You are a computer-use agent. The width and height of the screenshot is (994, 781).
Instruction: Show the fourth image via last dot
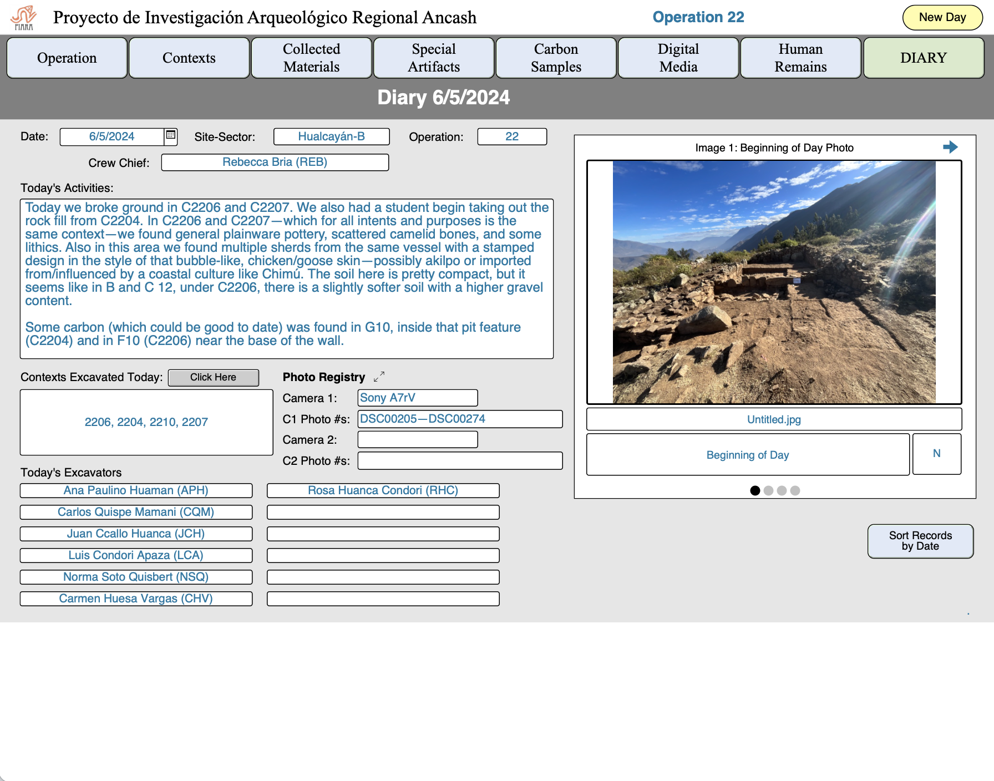point(795,490)
